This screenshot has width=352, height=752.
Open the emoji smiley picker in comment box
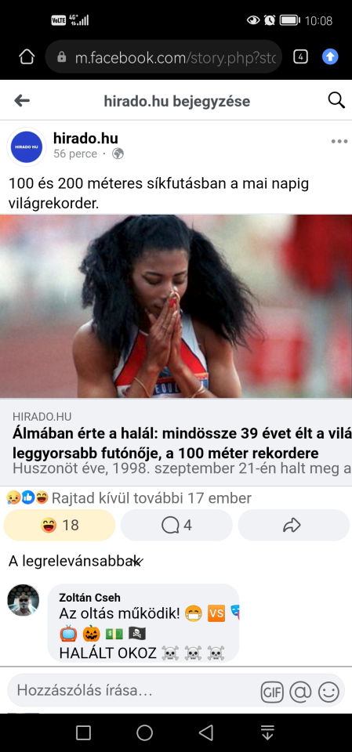click(329, 692)
